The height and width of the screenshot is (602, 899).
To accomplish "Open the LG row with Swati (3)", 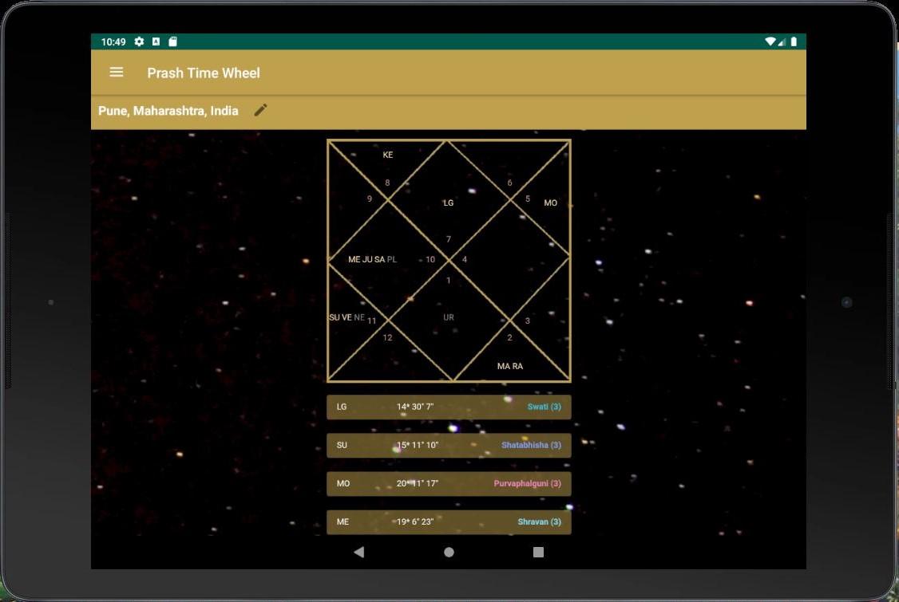I will click(x=449, y=407).
